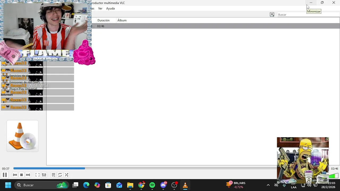The height and width of the screenshot is (191, 340).
Task: Skip to the previous track
Action: tap(15, 175)
